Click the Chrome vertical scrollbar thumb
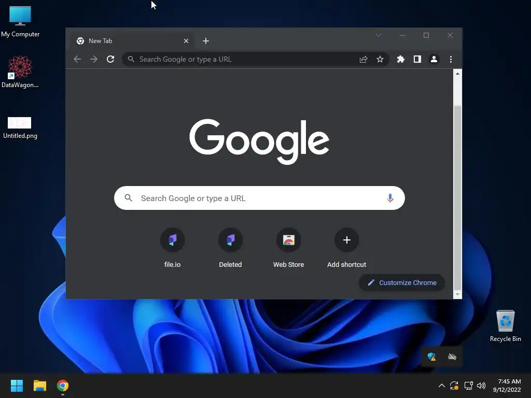This screenshot has width=531, height=398. 457,197
